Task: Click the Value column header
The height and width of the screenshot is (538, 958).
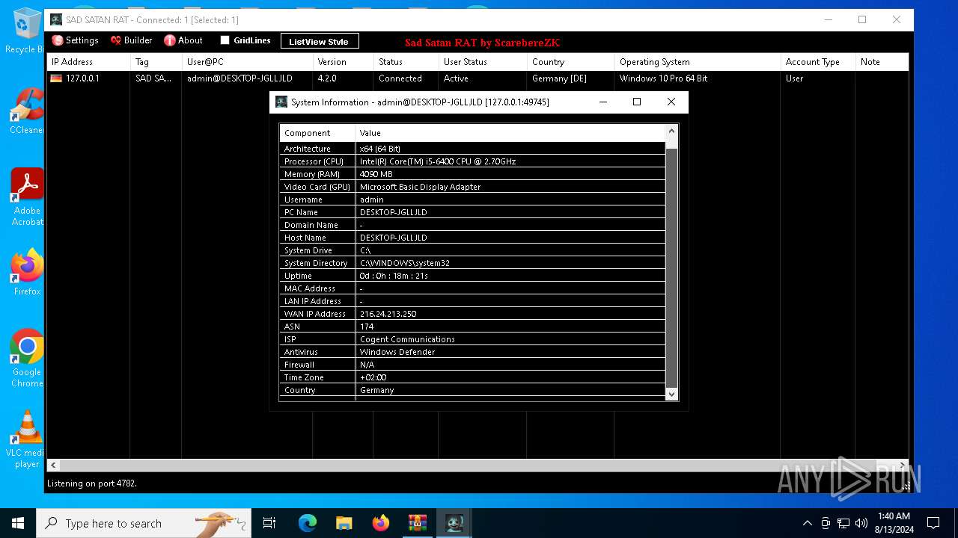Action: click(x=510, y=133)
